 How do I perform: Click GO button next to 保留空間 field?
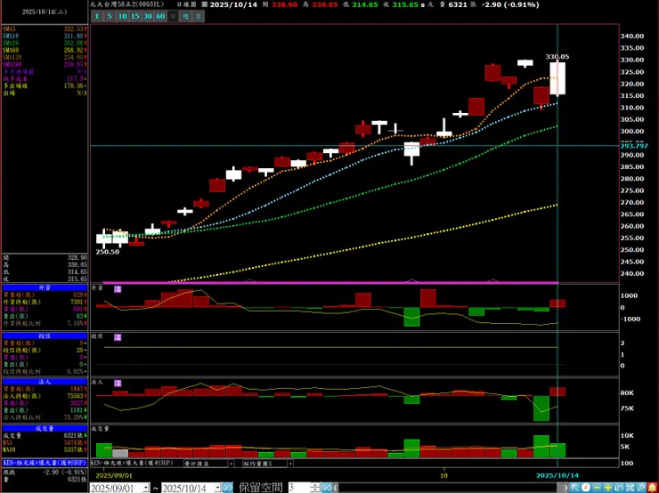click(327, 488)
